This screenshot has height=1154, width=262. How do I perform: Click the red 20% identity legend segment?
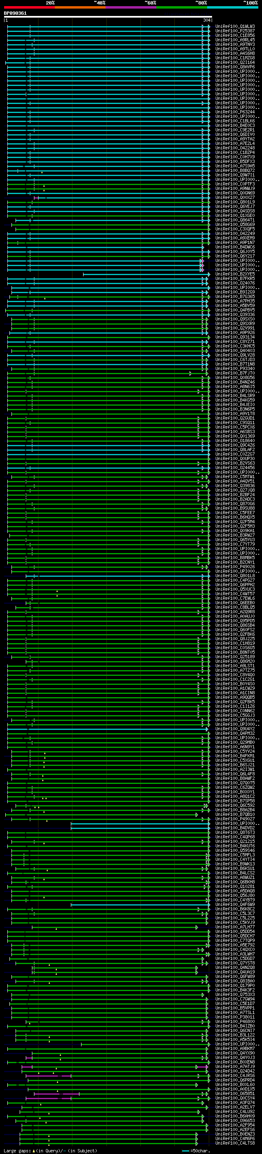[29, 7]
